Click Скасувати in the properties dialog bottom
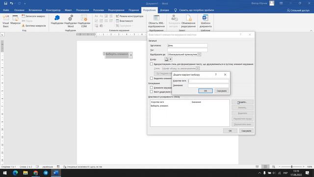 (246, 131)
